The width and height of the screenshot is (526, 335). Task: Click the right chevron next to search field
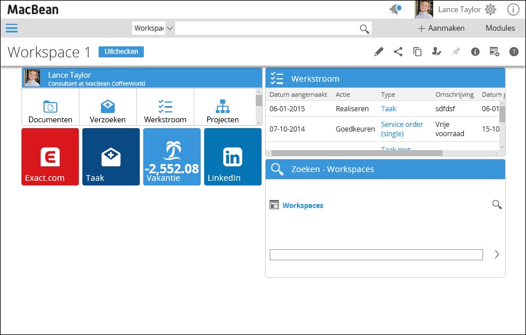497,254
